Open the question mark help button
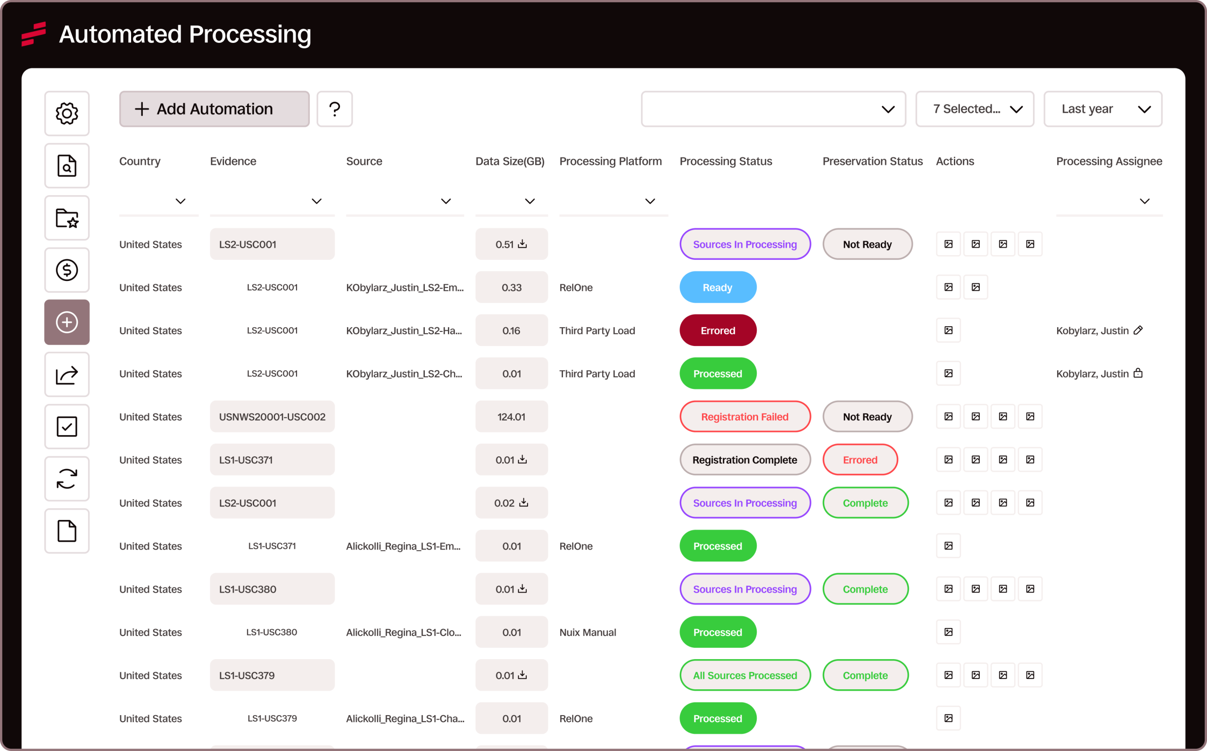 click(334, 109)
